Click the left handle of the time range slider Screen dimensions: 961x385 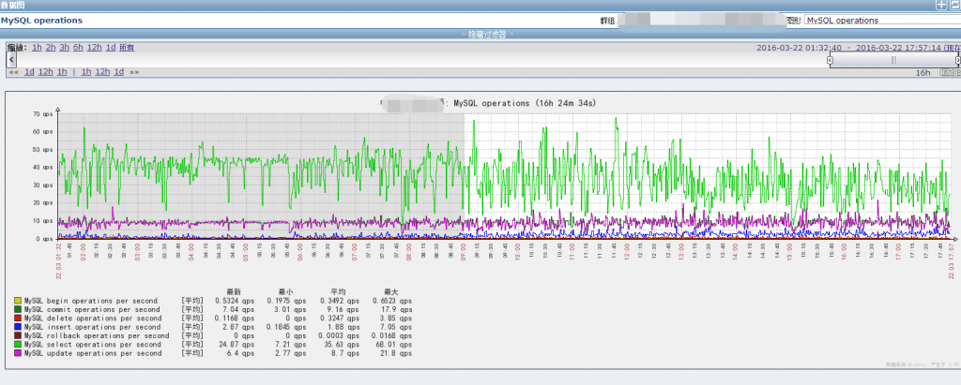tap(830, 60)
